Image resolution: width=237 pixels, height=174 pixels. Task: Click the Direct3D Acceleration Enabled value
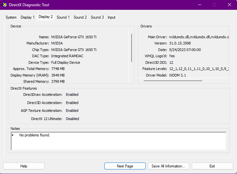click(x=72, y=103)
